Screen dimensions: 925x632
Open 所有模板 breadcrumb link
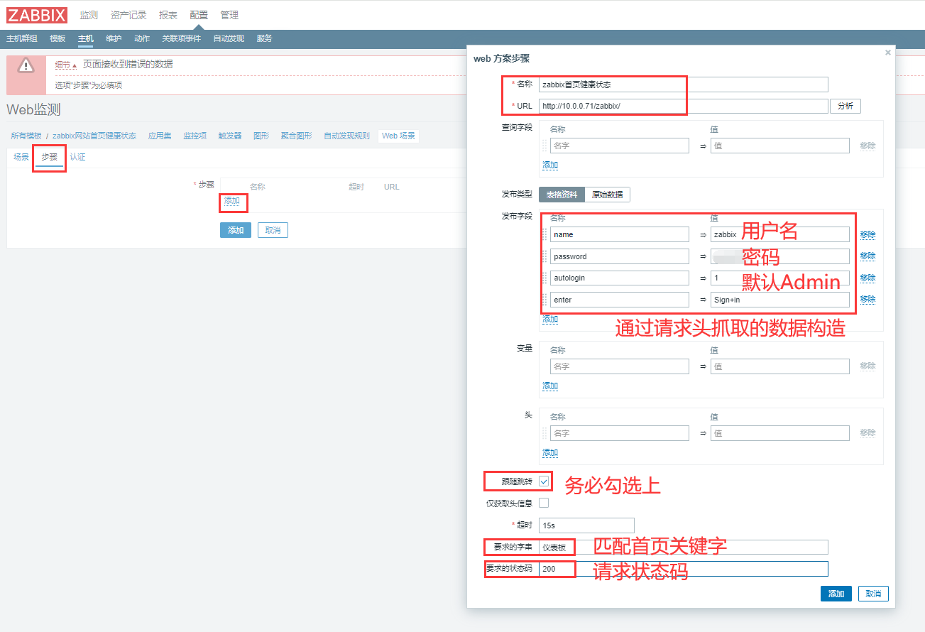pos(26,136)
